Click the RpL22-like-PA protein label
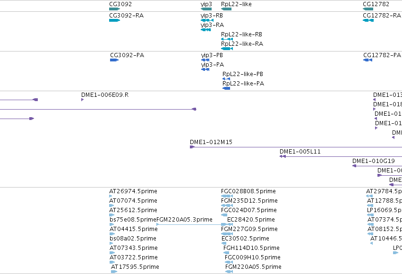402x274 pixels. point(243,84)
